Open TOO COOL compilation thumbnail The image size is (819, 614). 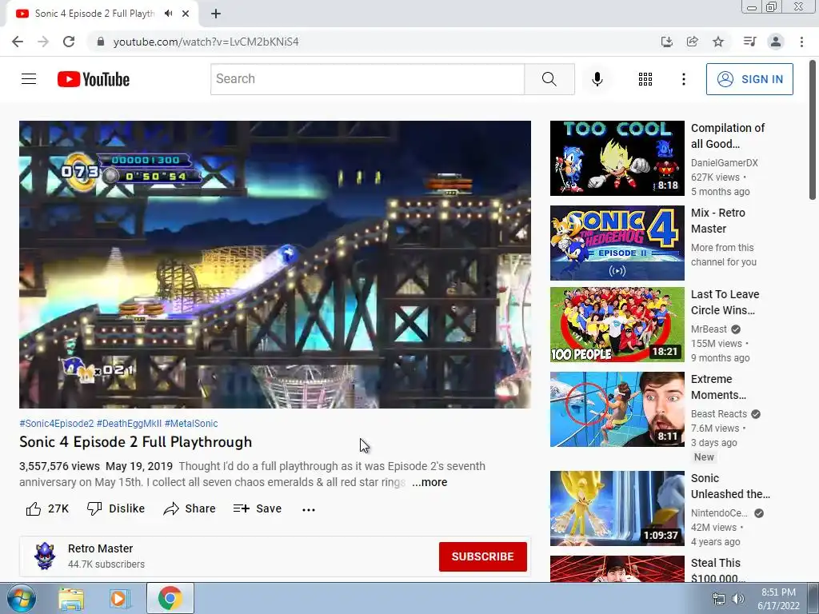click(617, 158)
